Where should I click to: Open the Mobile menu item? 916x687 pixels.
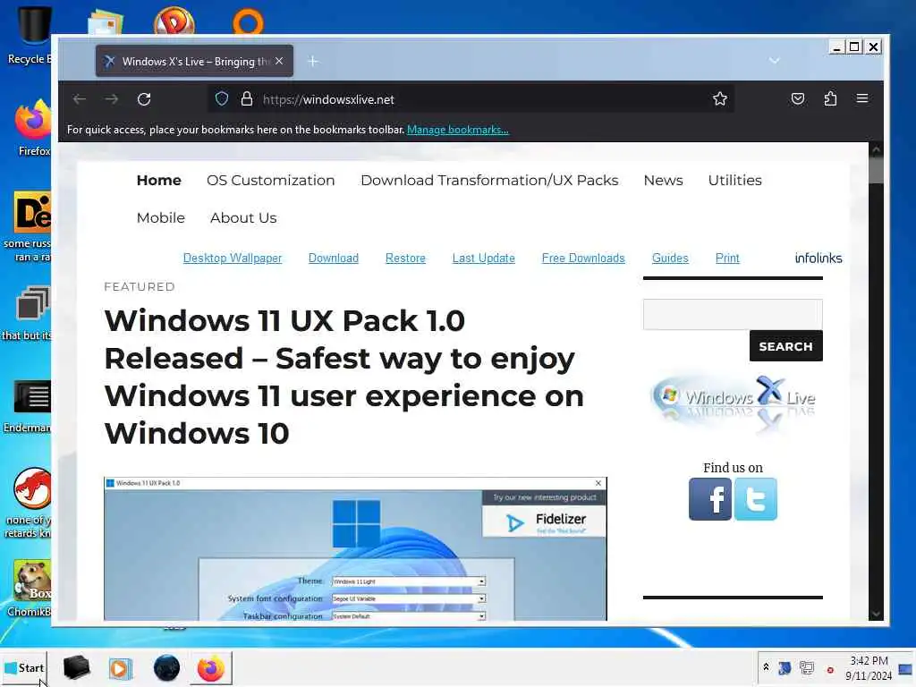pyautogui.click(x=161, y=217)
